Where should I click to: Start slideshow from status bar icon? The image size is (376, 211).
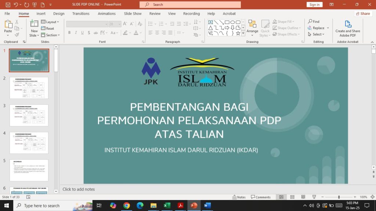(314, 197)
